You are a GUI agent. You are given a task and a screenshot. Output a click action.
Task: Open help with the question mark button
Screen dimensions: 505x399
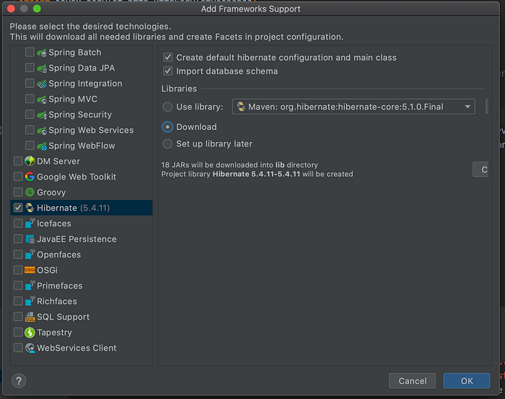19,381
